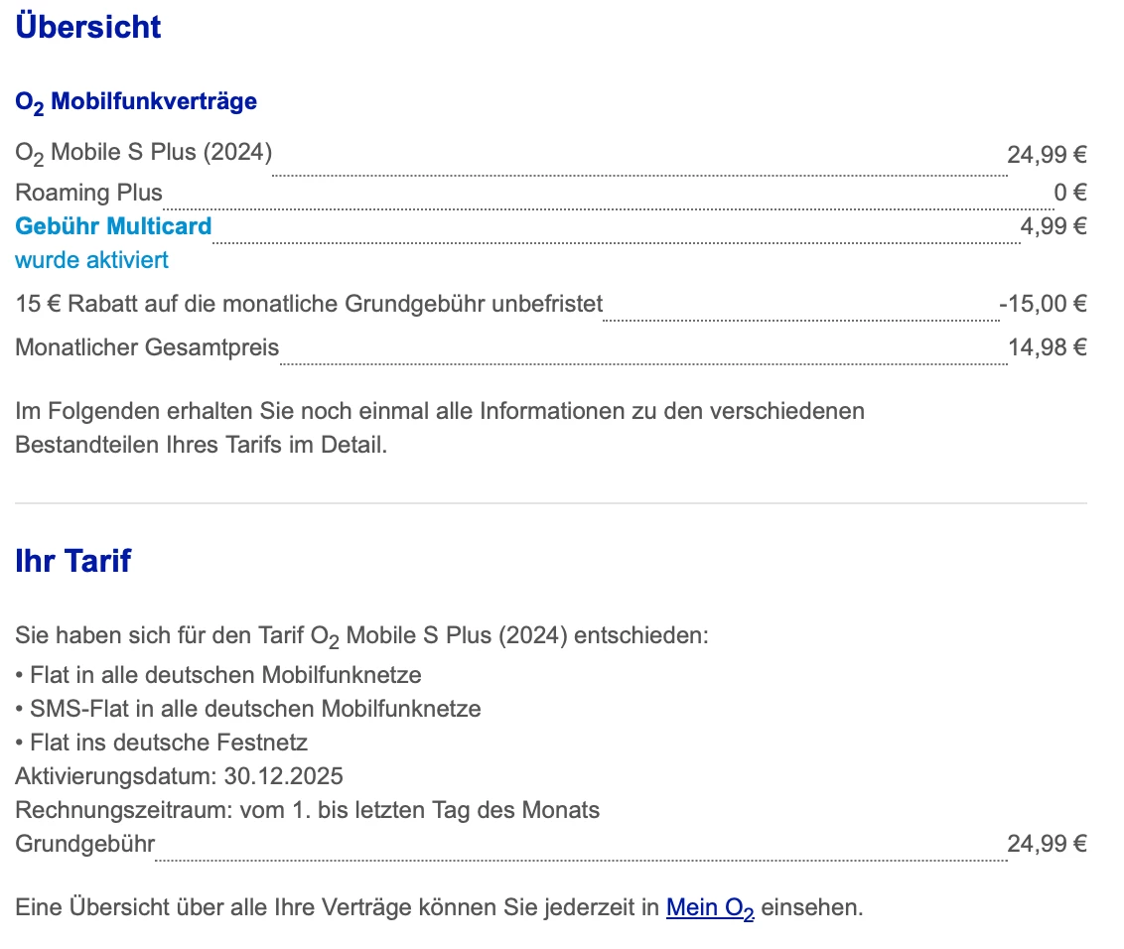This screenshot has height=949, width=1124.
Task: Click the Rechnungszeitraum billing period line
Action: (307, 810)
